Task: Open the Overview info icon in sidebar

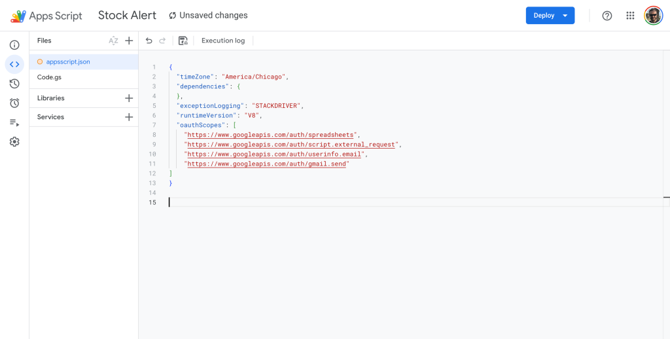Action: click(x=14, y=45)
